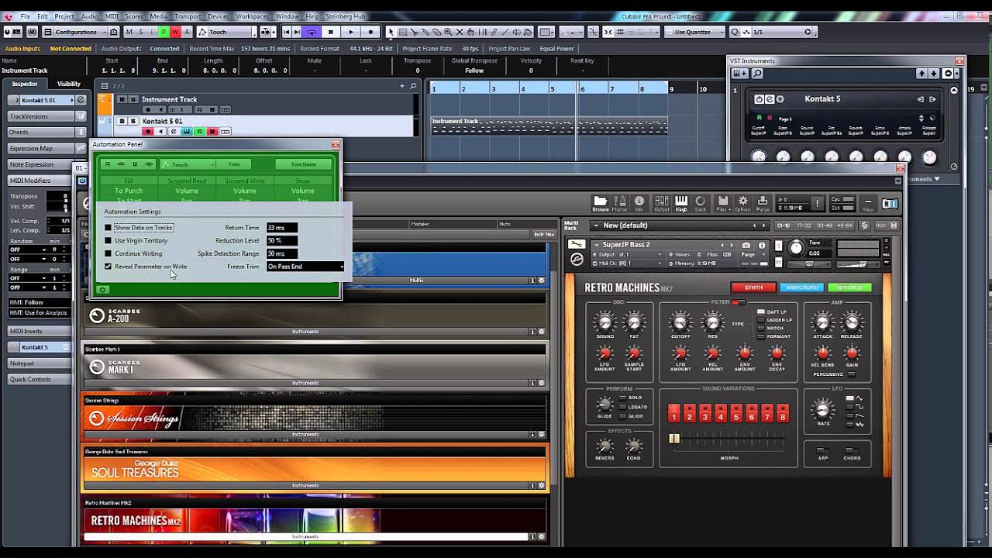
Task: Open the Kontakt Files menu
Action: tap(723, 203)
